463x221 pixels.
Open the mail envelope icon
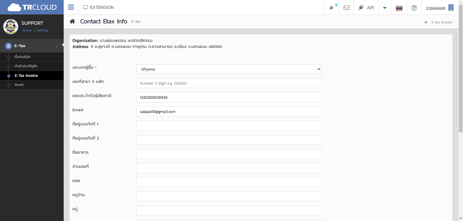click(346, 8)
